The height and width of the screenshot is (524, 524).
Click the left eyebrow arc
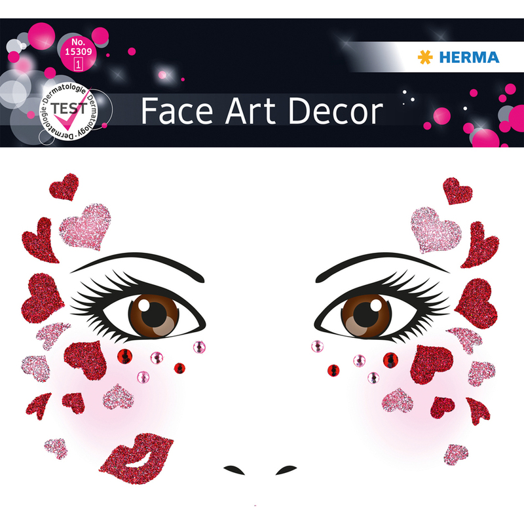coord(137,267)
